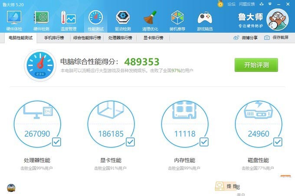Click the 鲁大师 mascot avatar
The image size is (295, 196).
(x=278, y=19)
